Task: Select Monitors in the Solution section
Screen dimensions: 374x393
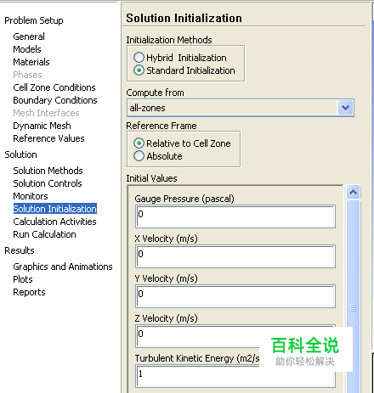Action: (x=31, y=196)
